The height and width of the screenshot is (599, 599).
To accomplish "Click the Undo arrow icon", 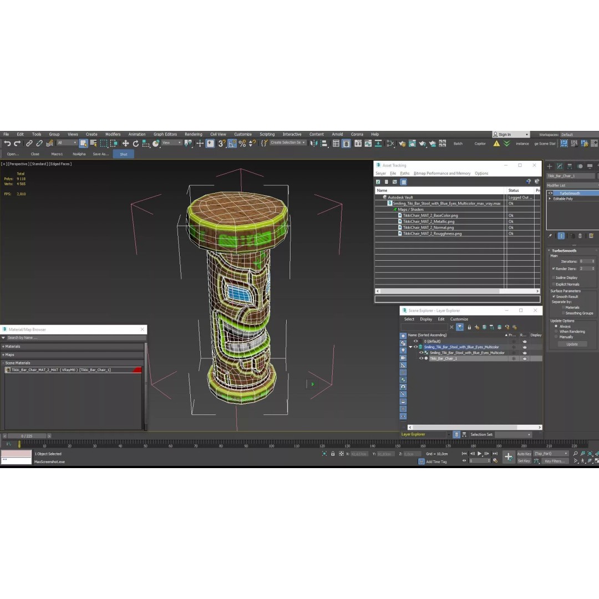I will click(x=7, y=144).
